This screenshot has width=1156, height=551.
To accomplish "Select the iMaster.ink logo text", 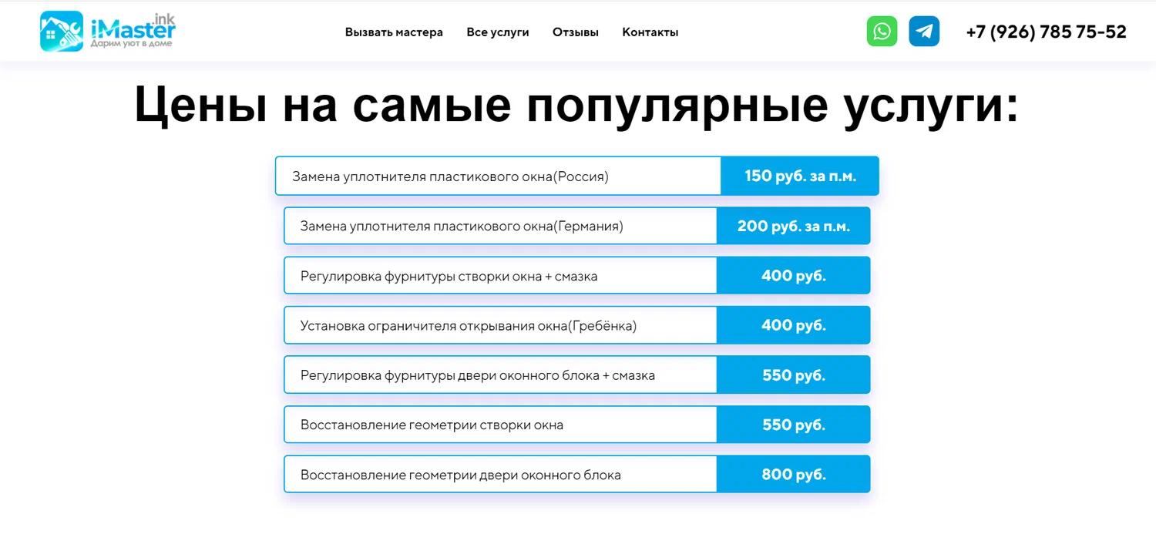I will pos(133,28).
